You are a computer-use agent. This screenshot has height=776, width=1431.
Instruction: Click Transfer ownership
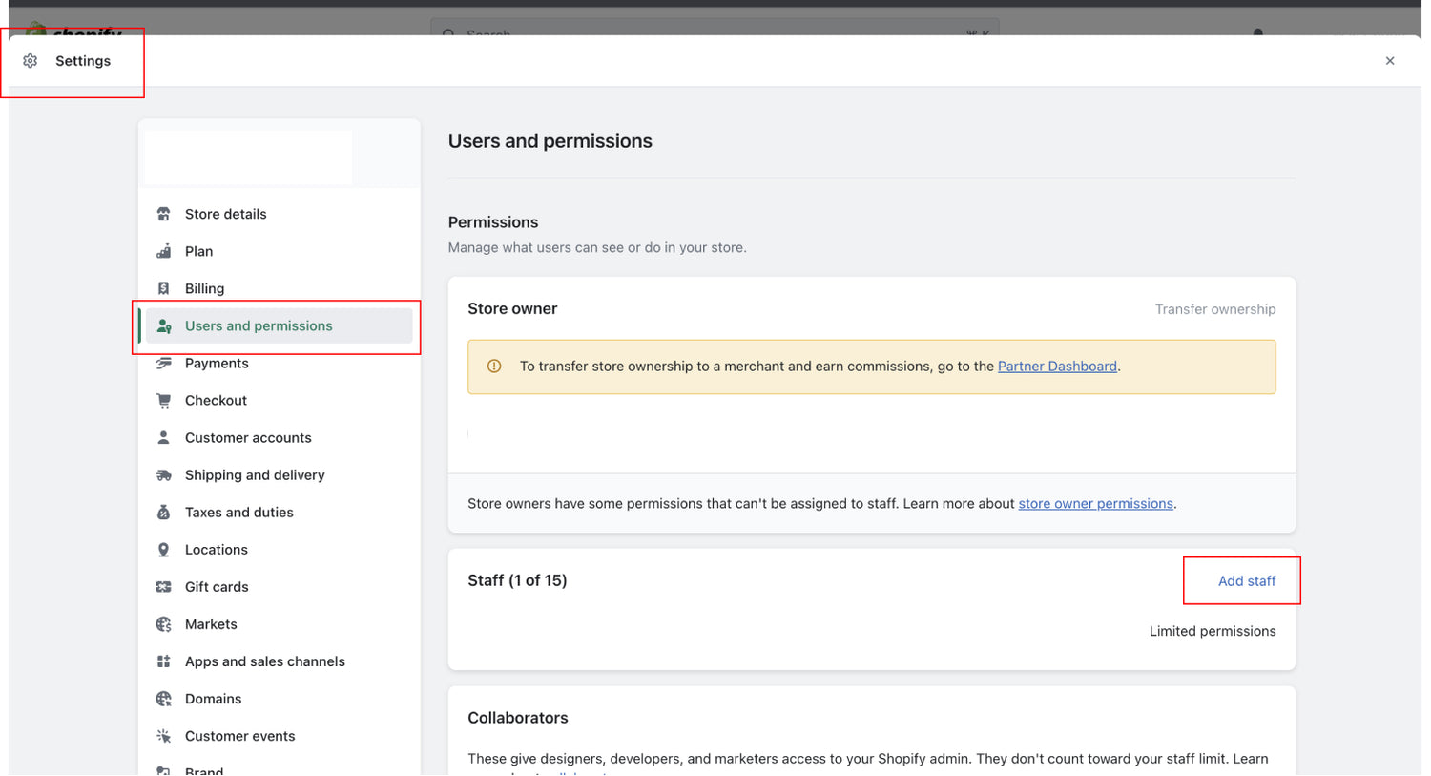[1214, 309]
